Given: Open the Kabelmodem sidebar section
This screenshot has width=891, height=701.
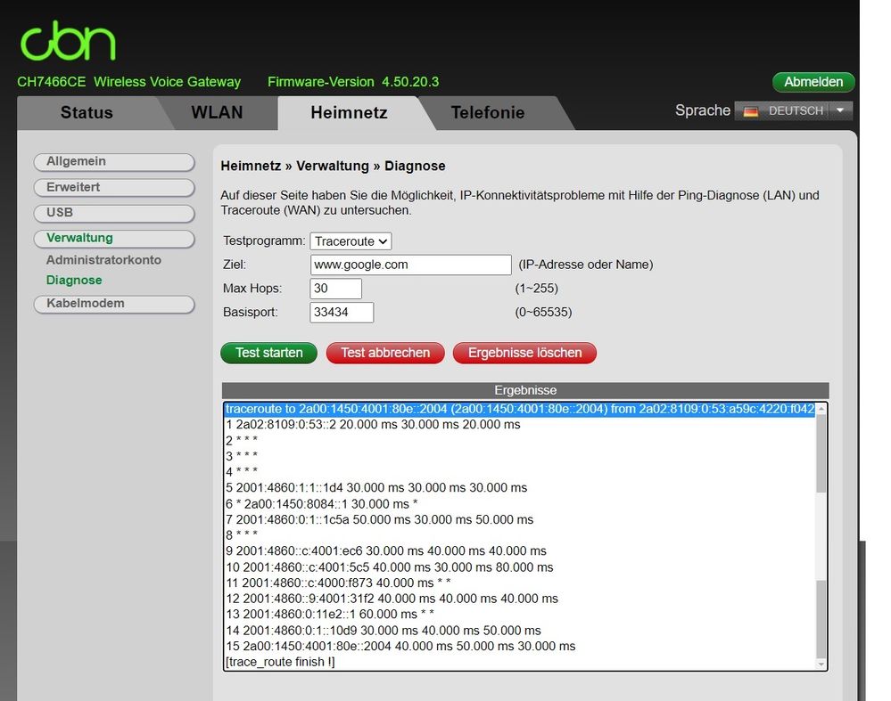Looking at the screenshot, I should point(114,304).
